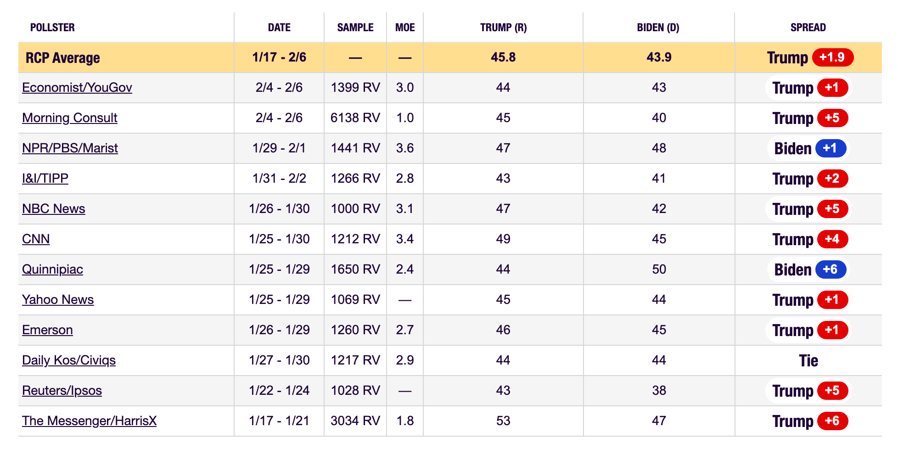Click the Emerson poll link
Screen dimensions: 898x449
pyautogui.click(x=47, y=330)
